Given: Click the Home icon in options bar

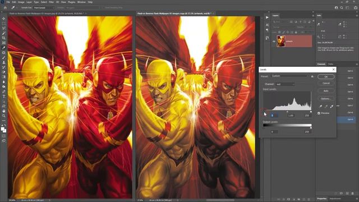Looking at the screenshot, I should tap(5, 7).
